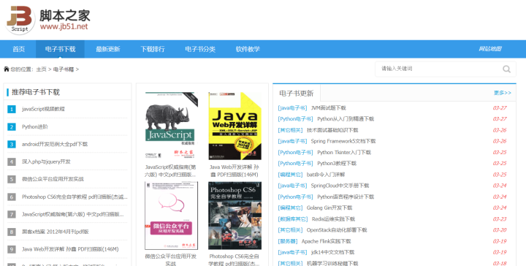Image resolution: width=526 pixels, height=266 pixels.
Task: Open the JavaScript rhino book cover
Action: [171, 126]
